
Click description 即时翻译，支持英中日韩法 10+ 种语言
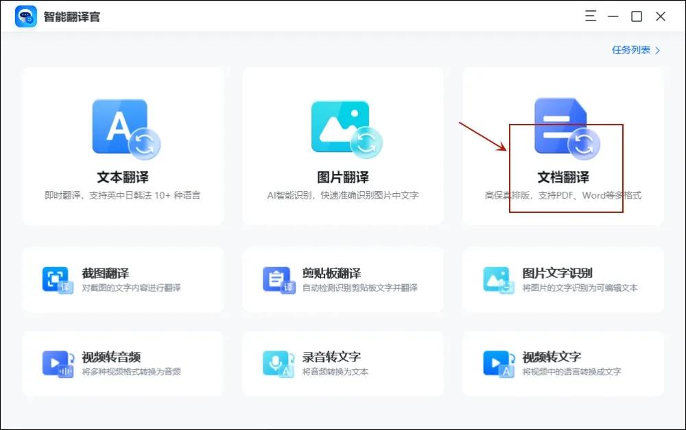click(123, 195)
